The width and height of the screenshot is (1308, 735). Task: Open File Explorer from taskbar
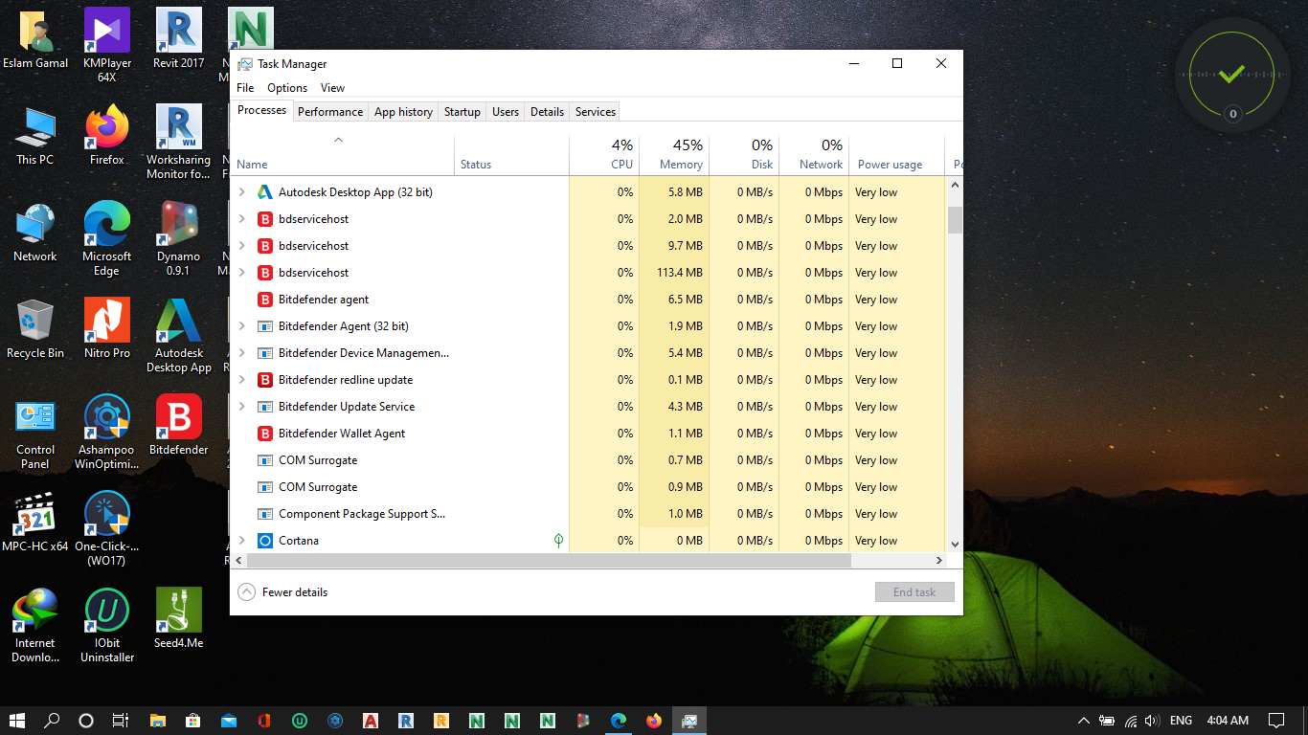pyautogui.click(x=157, y=721)
